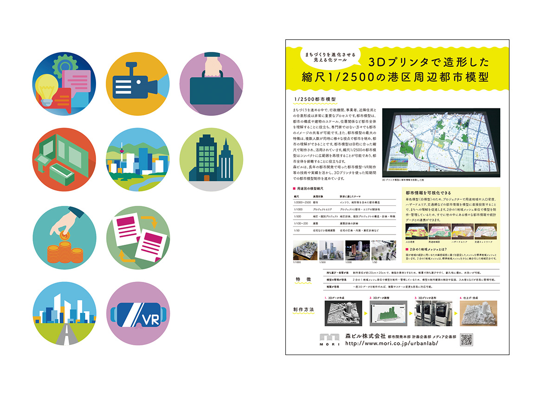Open the projected city model photo

(x=441, y=143)
